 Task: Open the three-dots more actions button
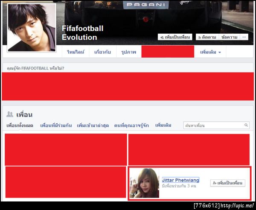coord(244,37)
